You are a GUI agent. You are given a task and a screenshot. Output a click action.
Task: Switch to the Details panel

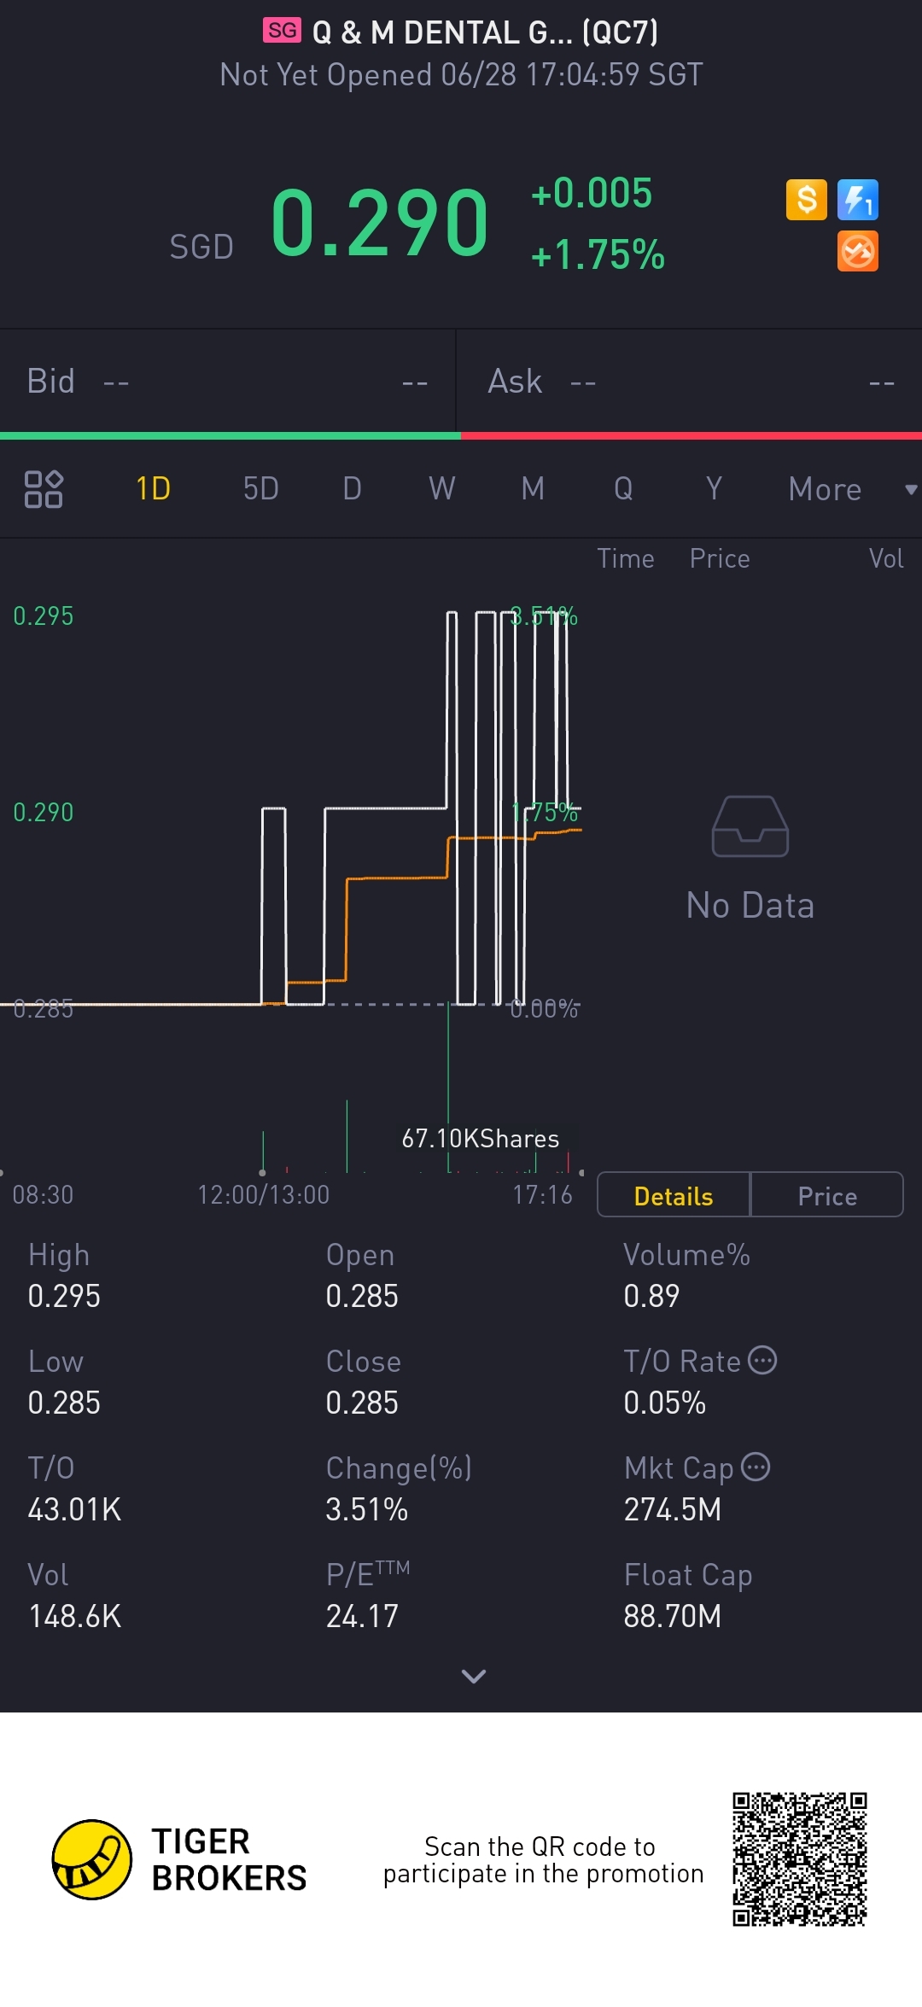point(674,1195)
